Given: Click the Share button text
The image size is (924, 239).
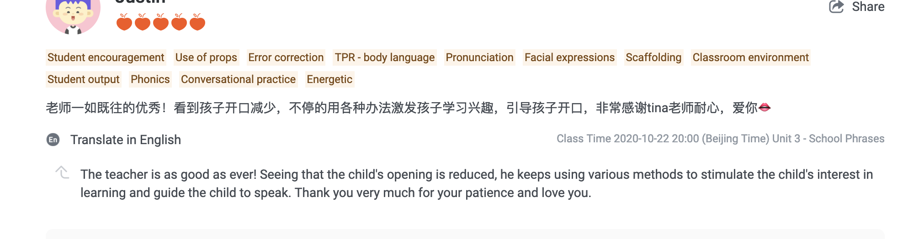Looking at the screenshot, I should point(868,7).
